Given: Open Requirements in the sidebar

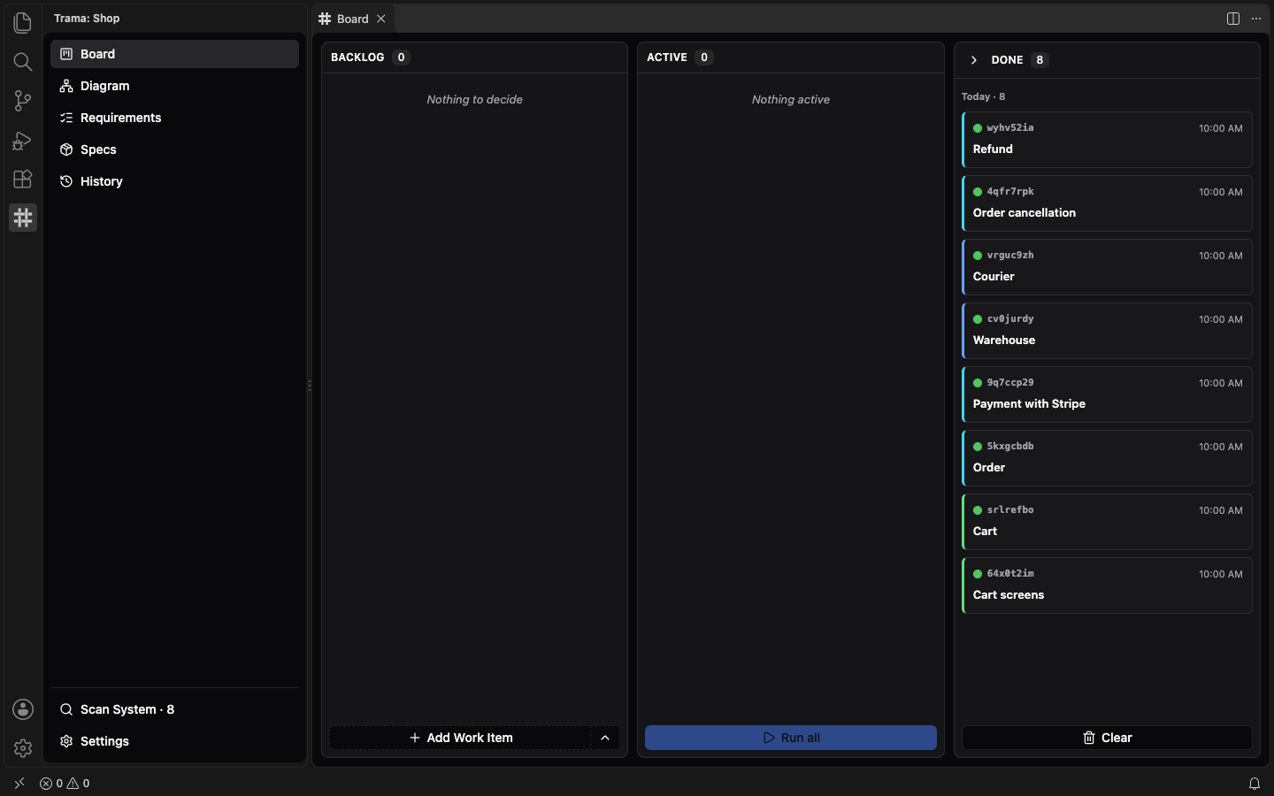Looking at the screenshot, I should [174, 118].
